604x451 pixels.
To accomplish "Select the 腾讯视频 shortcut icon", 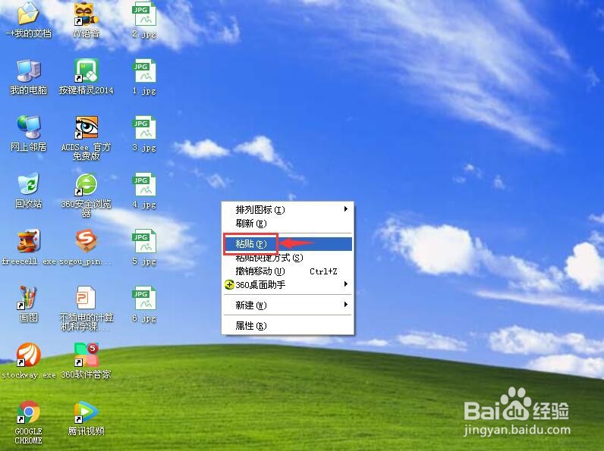I will [86, 412].
